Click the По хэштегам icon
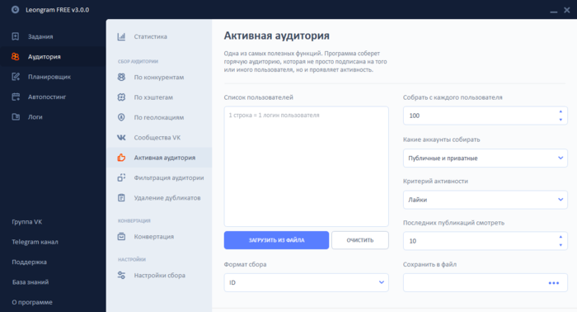The image size is (577, 312). (x=121, y=97)
